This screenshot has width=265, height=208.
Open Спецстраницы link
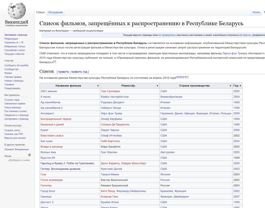click(x=13, y=107)
